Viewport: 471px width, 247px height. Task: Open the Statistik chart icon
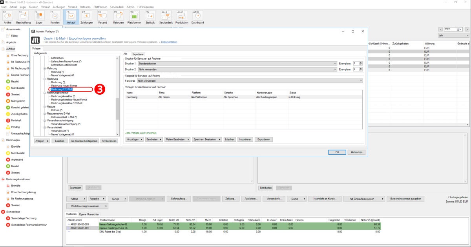coord(150,16)
